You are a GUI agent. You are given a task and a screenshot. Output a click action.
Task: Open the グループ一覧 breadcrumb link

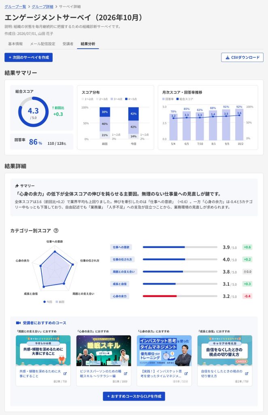(x=15, y=6)
